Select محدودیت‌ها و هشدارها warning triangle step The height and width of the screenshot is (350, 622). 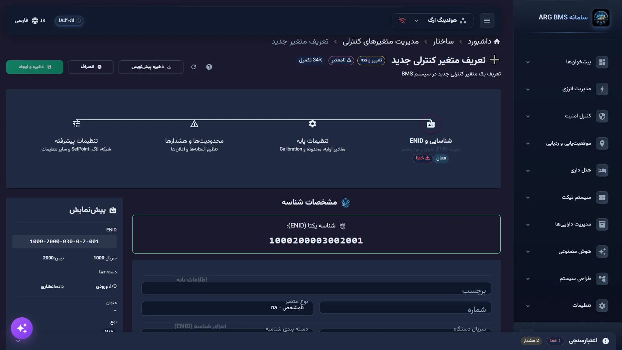(x=194, y=124)
